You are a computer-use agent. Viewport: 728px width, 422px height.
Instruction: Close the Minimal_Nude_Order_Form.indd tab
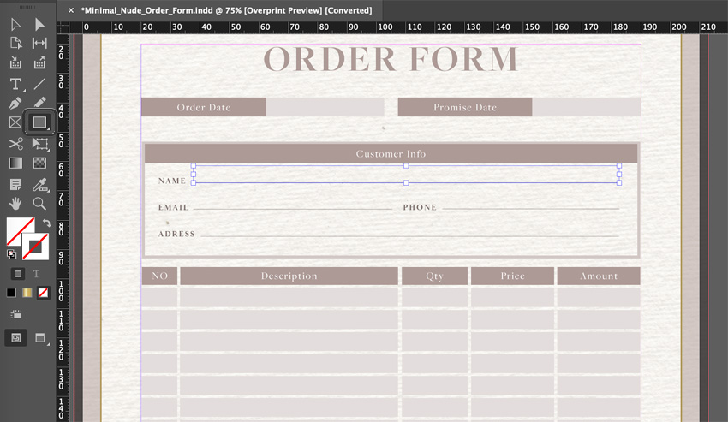pos(71,10)
